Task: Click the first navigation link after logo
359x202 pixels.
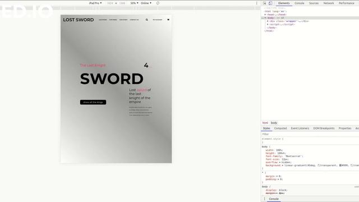Action: tap(103, 20)
